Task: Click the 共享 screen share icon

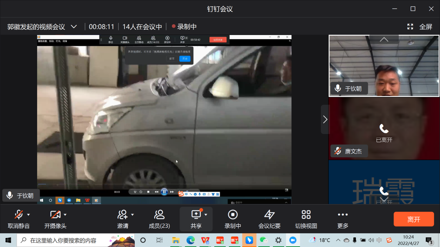Action: click(x=196, y=215)
